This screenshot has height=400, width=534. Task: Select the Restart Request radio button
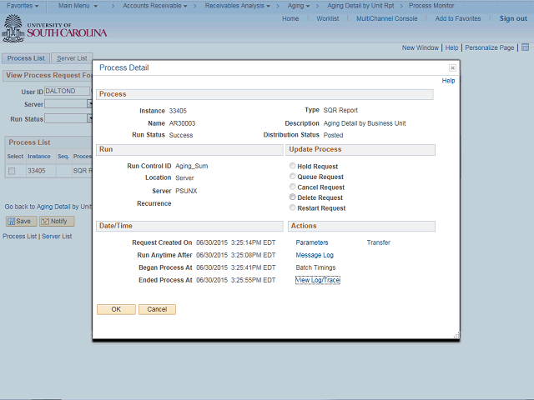coord(292,207)
